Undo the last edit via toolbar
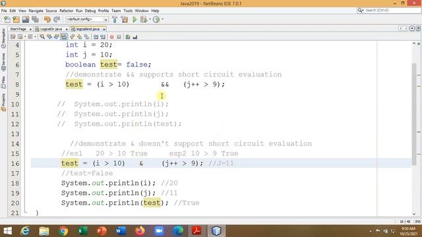This screenshot has width=422, height=237. [x=47, y=19]
